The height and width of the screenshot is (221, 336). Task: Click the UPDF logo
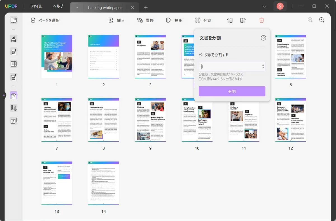[x=11, y=6]
